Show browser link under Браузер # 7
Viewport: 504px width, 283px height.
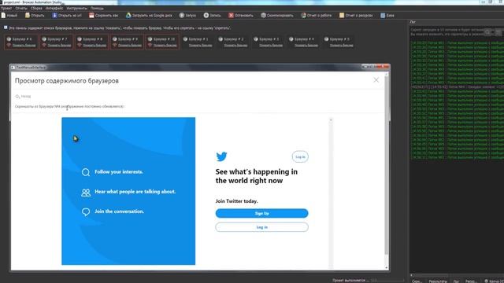pyautogui.click(x=60, y=46)
